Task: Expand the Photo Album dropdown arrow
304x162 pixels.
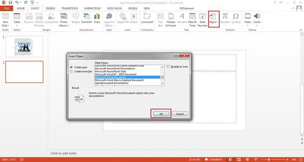Action: tap(68, 25)
